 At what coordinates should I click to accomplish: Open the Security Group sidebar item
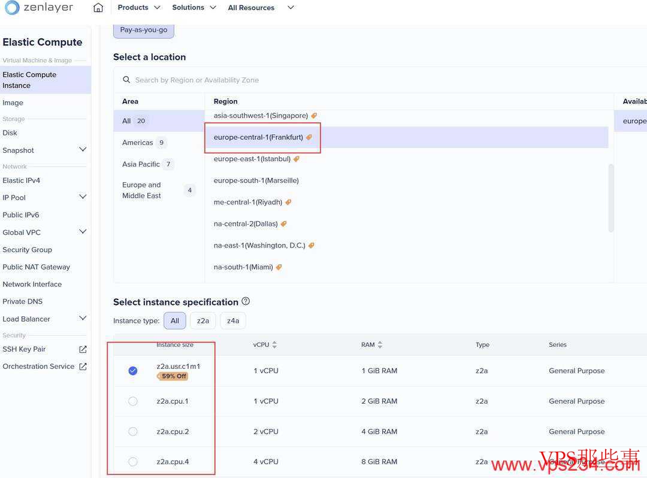tap(27, 250)
